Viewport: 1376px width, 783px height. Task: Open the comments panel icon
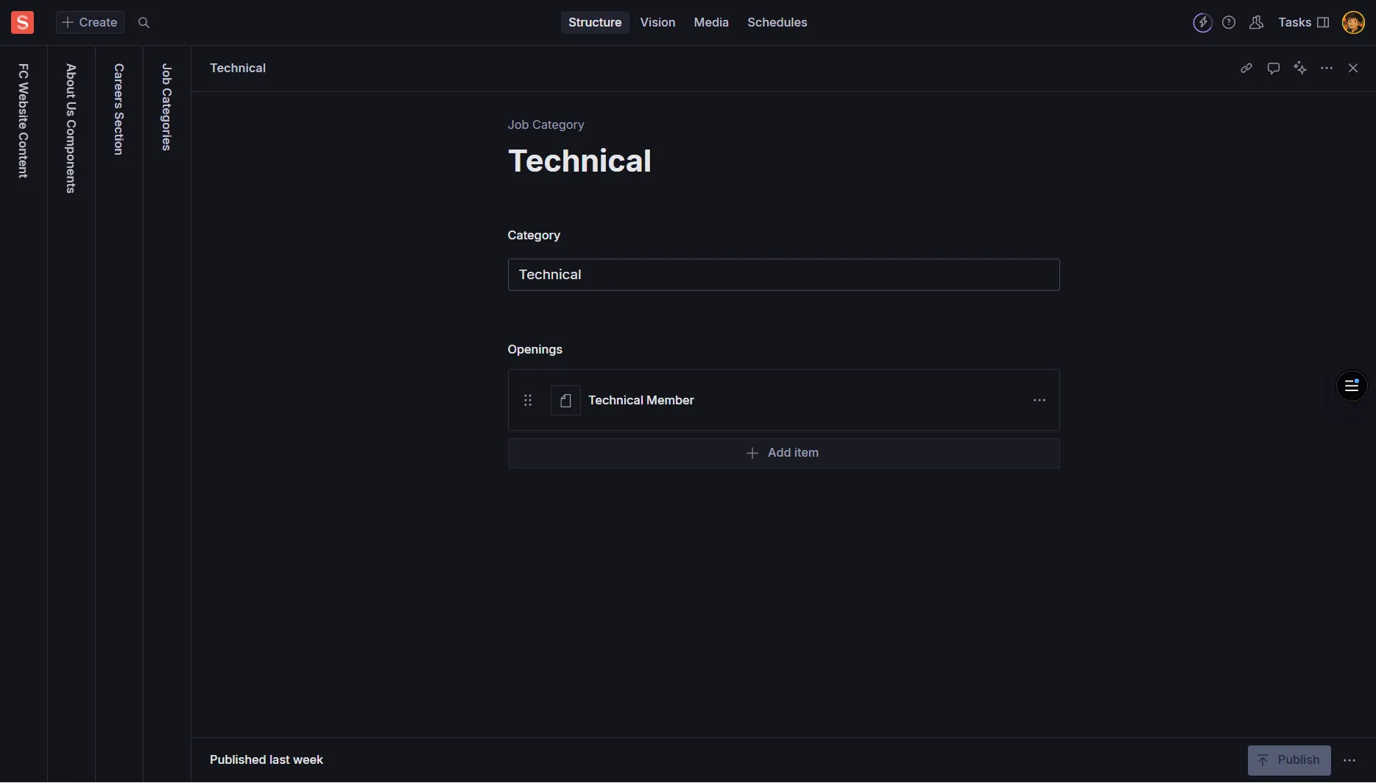click(1273, 69)
